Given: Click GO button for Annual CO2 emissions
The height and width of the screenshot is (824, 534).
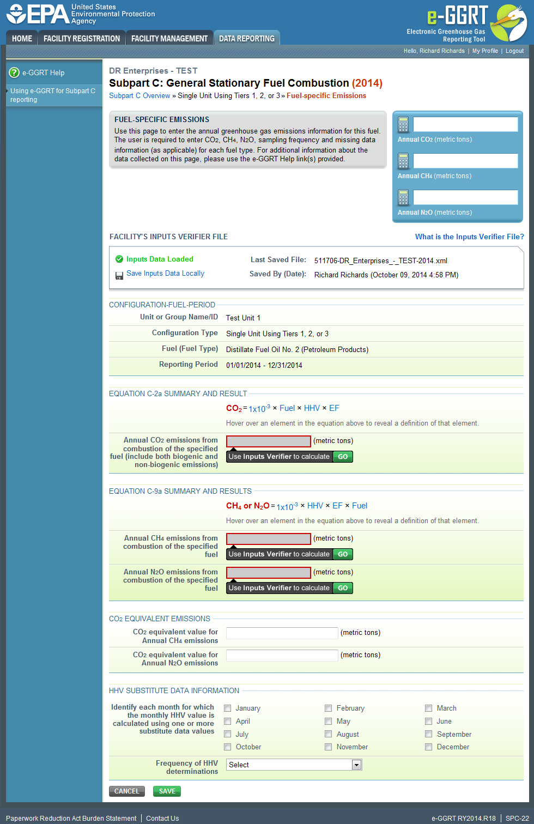Looking at the screenshot, I should tap(343, 457).
